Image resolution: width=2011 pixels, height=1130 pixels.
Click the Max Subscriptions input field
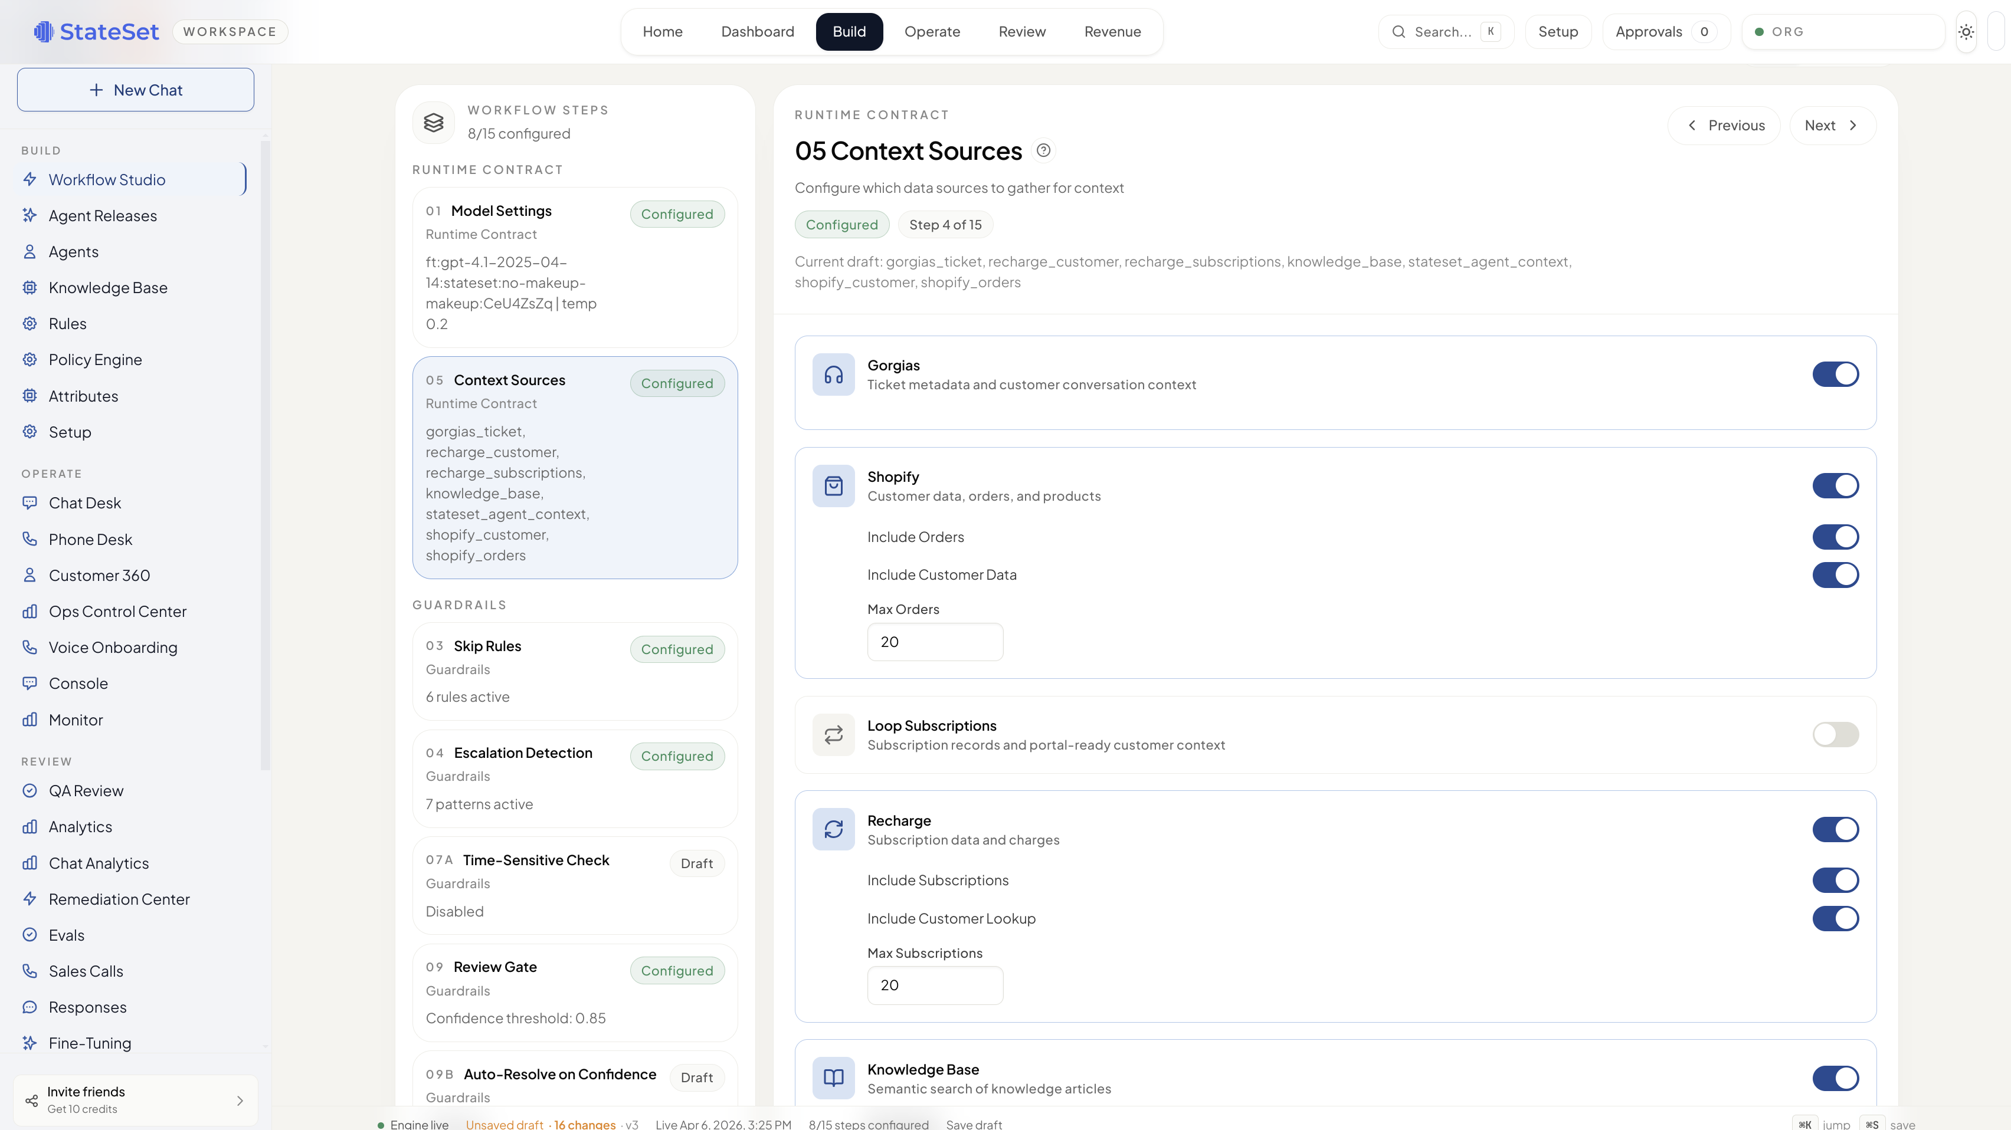(x=935, y=985)
